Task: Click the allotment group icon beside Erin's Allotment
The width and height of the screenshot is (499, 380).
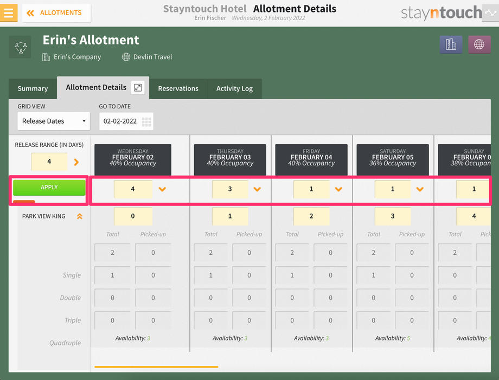Action: 20,47
